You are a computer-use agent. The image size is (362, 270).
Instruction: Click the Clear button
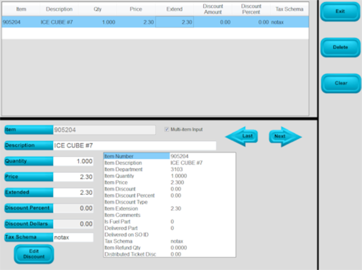pyautogui.click(x=340, y=83)
